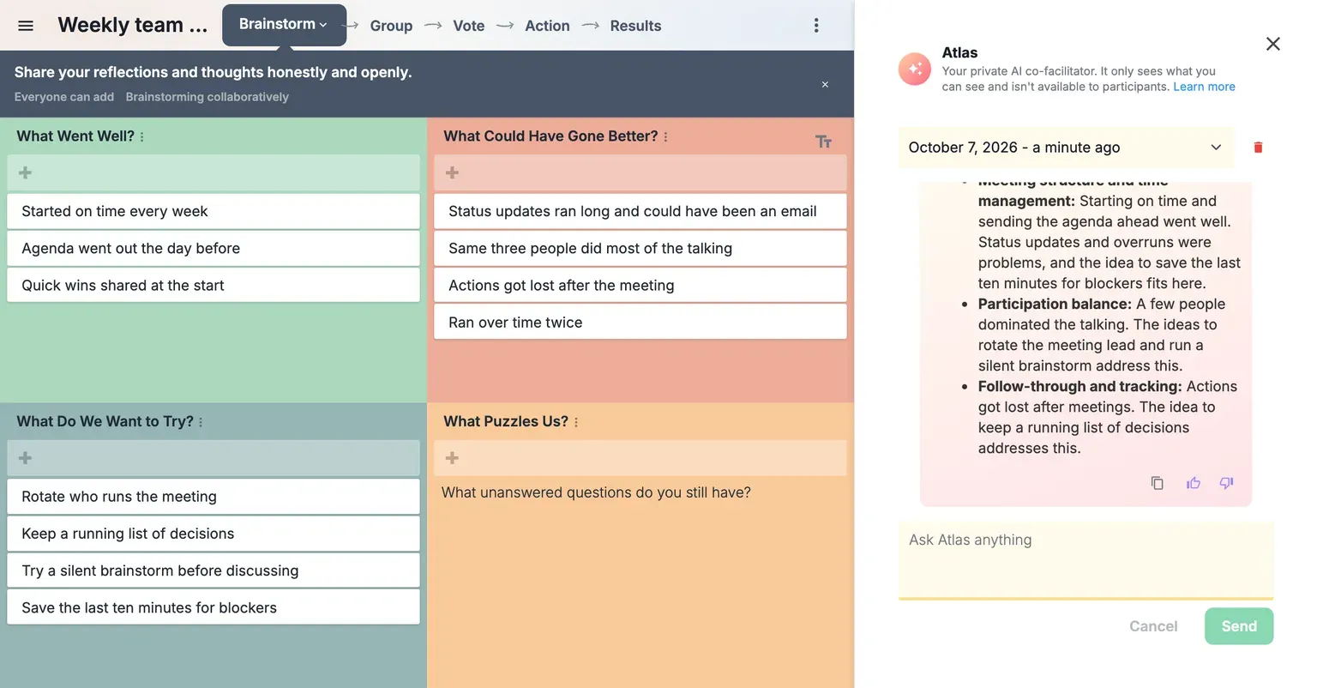Image resolution: width=1317 pixels, height=688 pixels.
Task: Delete the Atlas conversation with trash icon
Action: click(x=1258, y=148)
